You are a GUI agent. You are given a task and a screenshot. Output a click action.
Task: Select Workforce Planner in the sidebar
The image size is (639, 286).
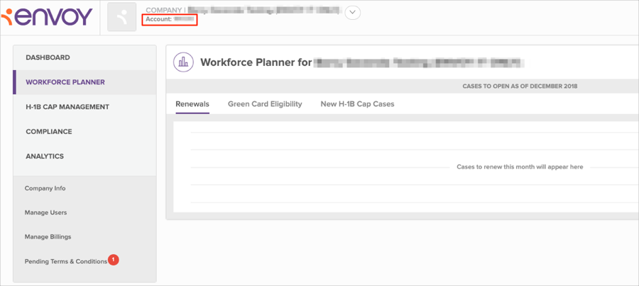click(x=65, y=82)
